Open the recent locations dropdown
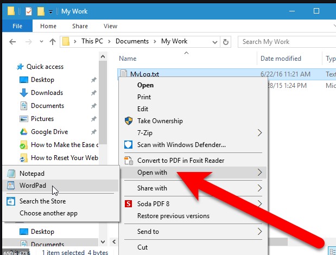This screenshot has height=255, width=336. tap(41, 42)
